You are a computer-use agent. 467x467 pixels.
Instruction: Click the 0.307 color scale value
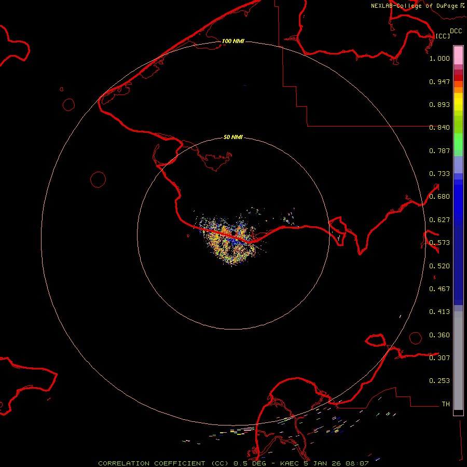(439, 358)
